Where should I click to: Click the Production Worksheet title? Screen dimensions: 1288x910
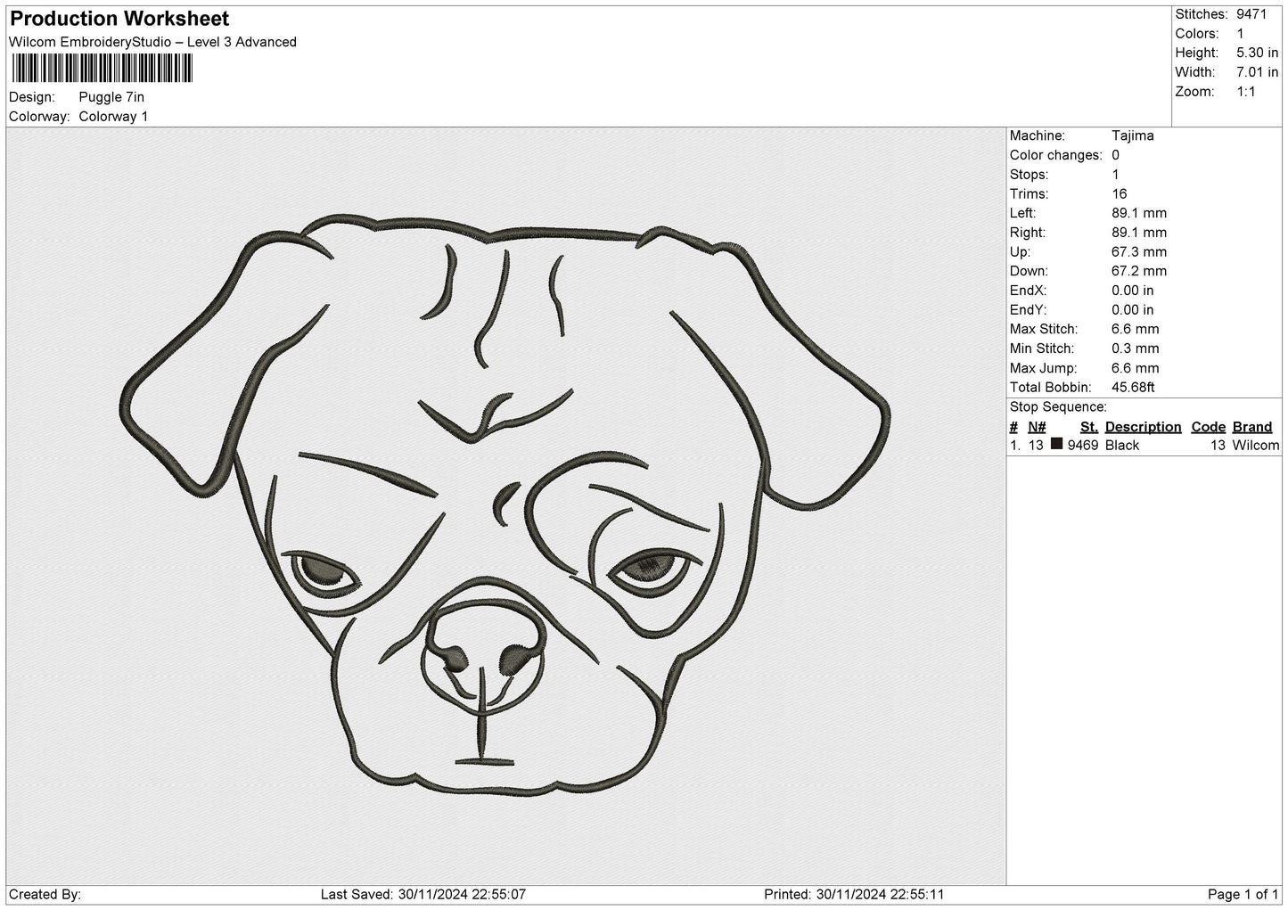pos(119,19)
